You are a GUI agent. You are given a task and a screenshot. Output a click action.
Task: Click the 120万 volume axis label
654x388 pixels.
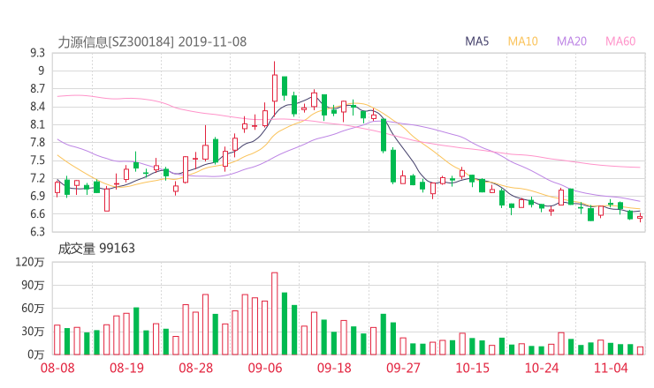[x=30, y=262]
